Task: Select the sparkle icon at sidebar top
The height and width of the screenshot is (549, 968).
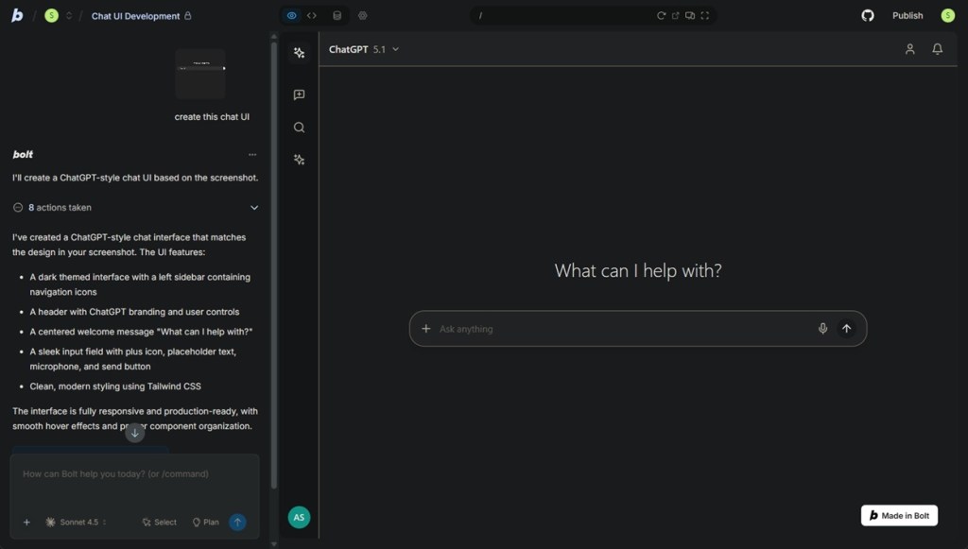Action: coord(299,52)
